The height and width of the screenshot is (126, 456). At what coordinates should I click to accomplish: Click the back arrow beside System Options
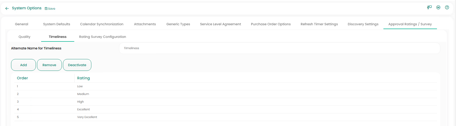point(7,9)
